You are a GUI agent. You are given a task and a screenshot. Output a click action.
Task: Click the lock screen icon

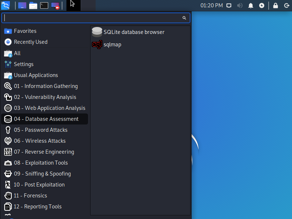[x=276, y=5]
